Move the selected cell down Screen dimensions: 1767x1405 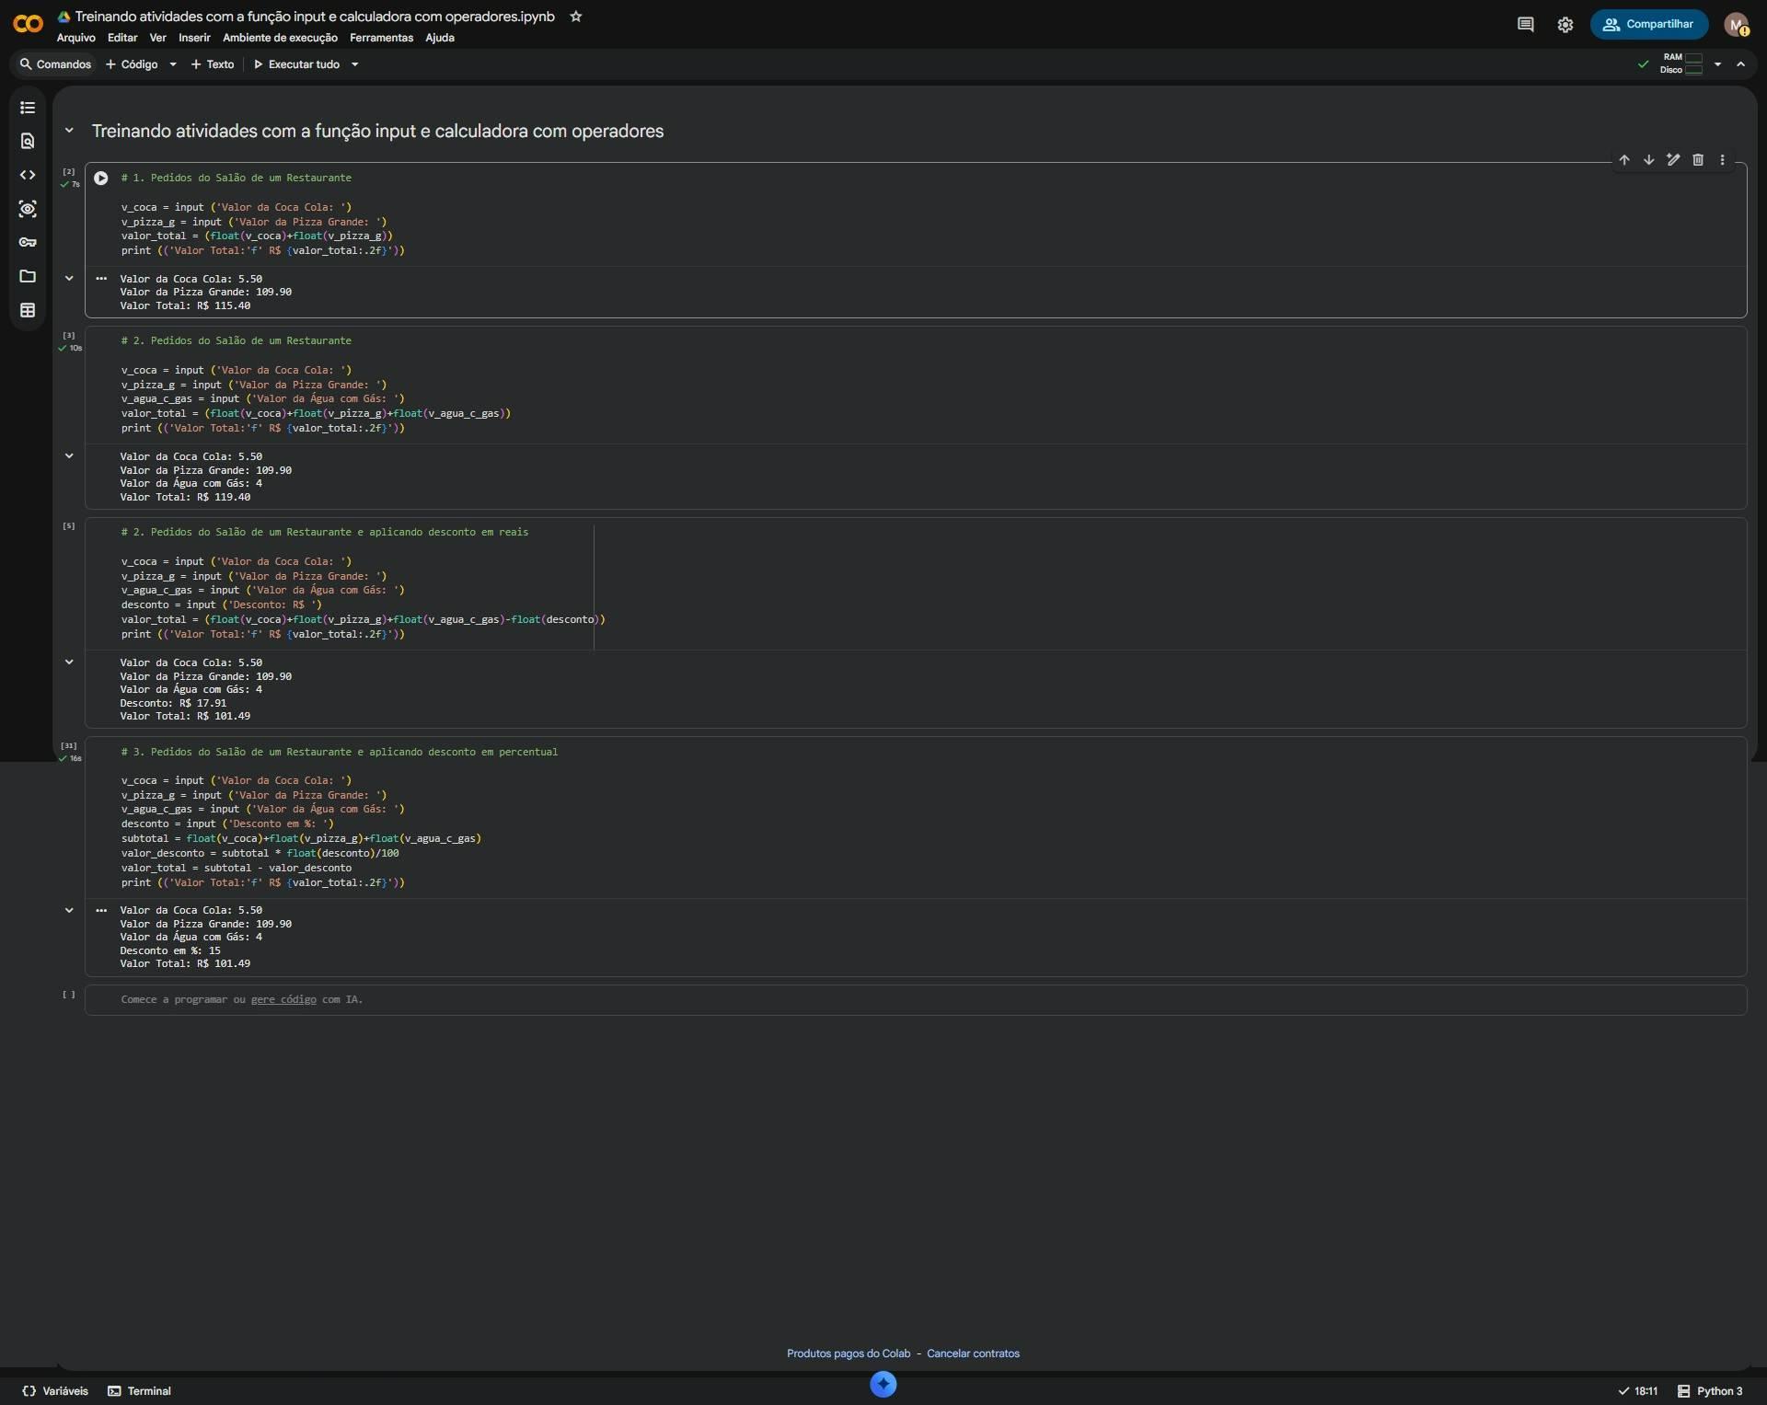click(1649, 160)
